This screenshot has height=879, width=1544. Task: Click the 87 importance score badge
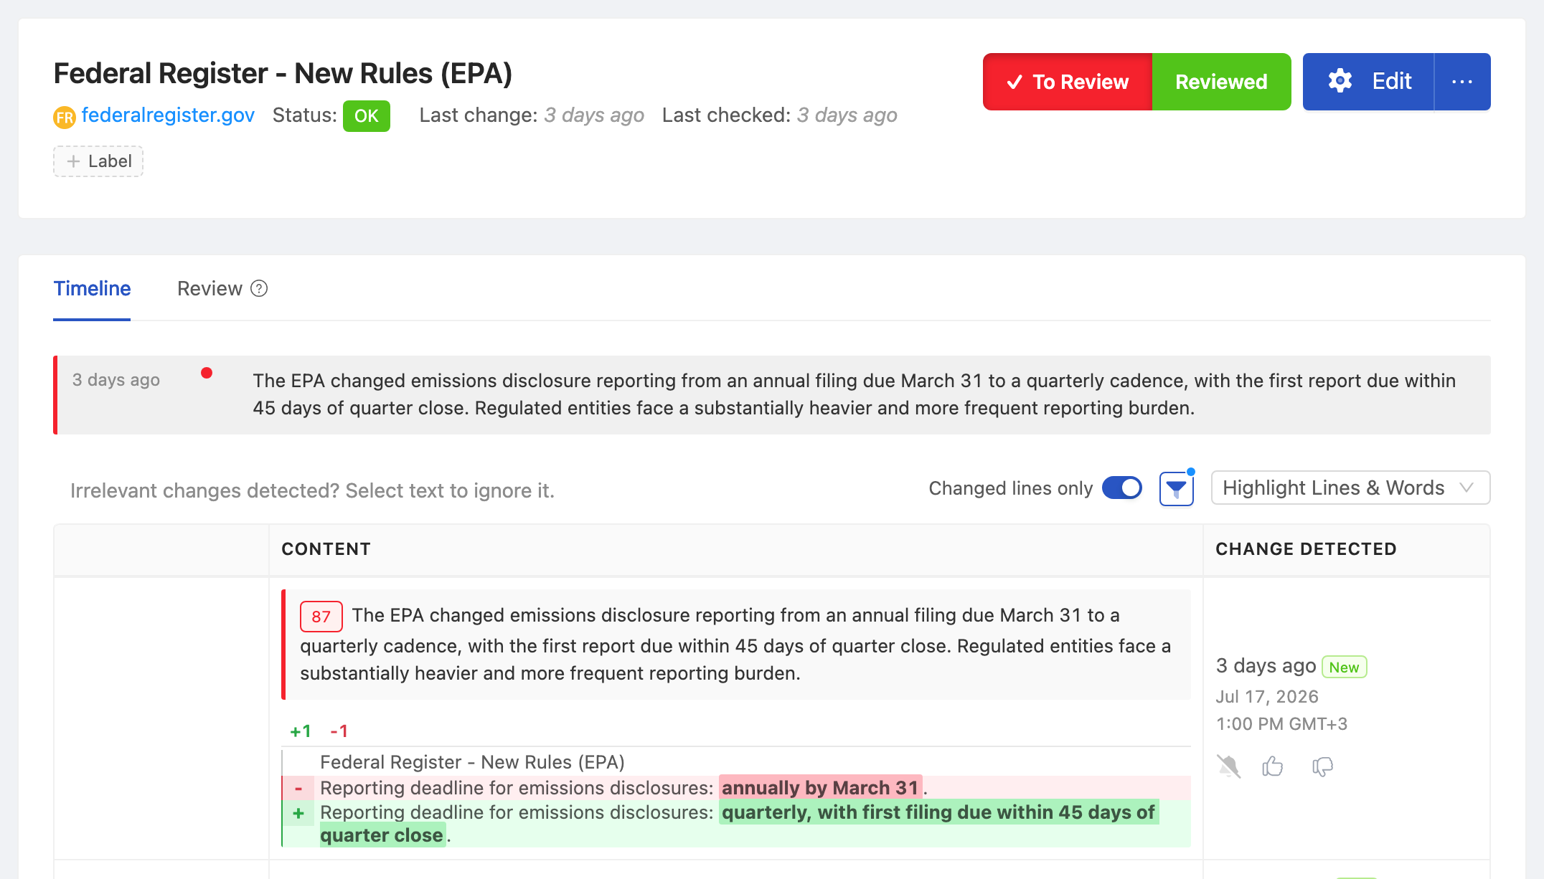tap(321, 617)
